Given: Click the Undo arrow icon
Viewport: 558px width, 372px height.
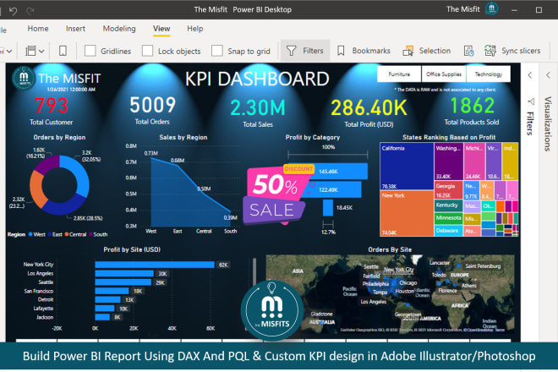Looking at the screenshot, I should tap(14, 11).
